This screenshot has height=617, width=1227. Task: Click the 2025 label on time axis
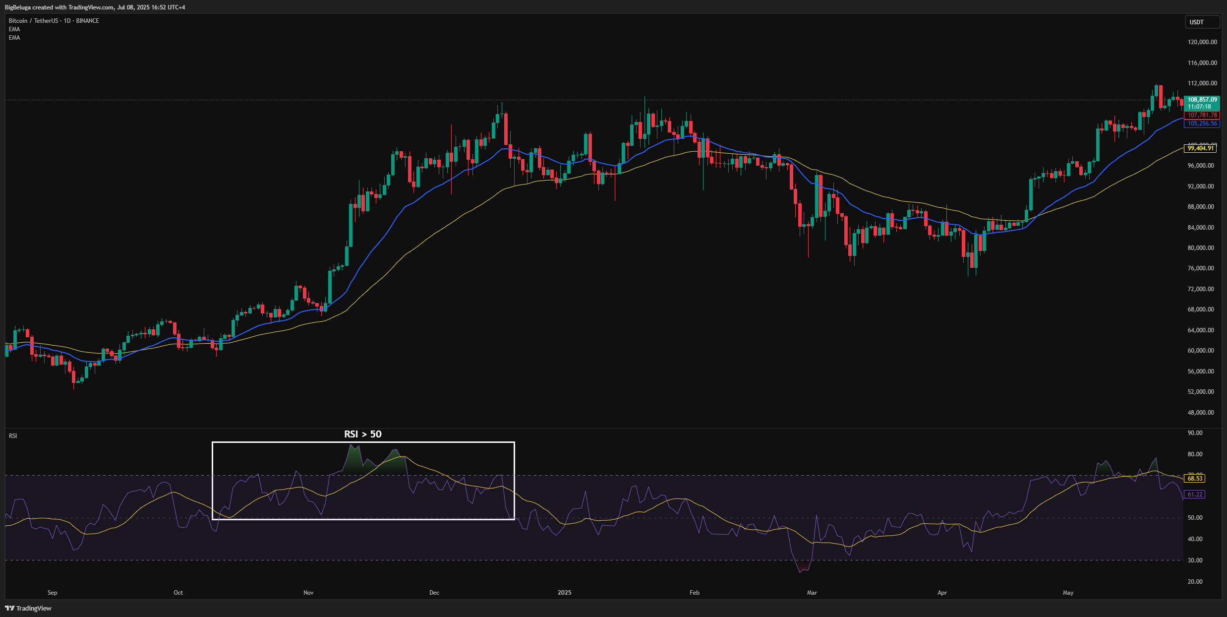click(565, 593)
